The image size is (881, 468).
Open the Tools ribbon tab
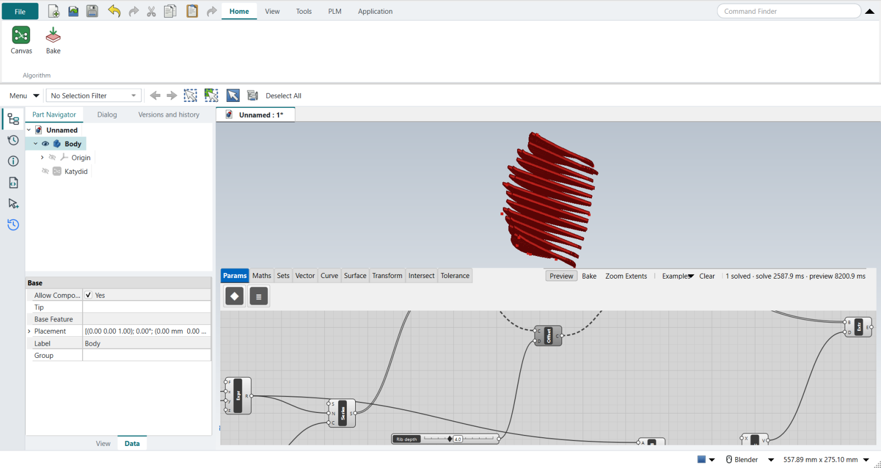pos(304,11)
